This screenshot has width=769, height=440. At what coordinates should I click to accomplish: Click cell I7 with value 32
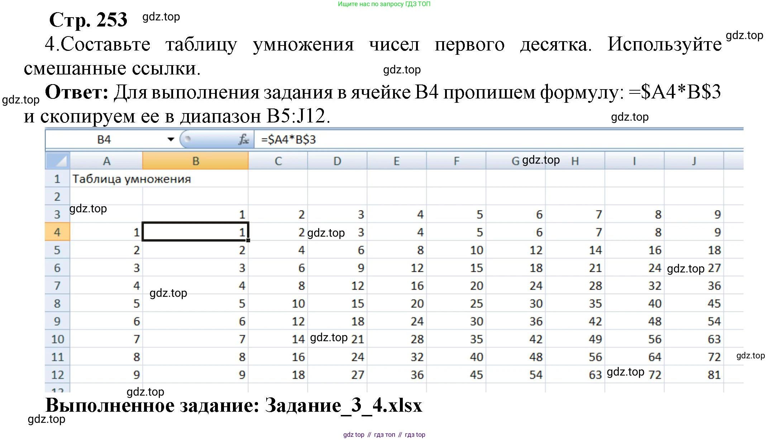tap(635, 286)
